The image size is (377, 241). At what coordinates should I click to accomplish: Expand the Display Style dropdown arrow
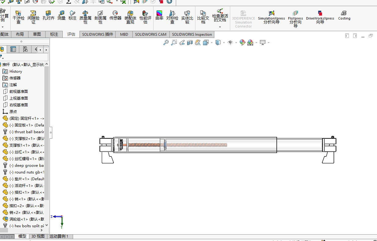click(224, 42)
